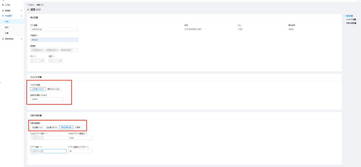Screen dimensions: 361x167
Task: Click the HTTP 代理IP input field
Action: [x=48, y=151]
